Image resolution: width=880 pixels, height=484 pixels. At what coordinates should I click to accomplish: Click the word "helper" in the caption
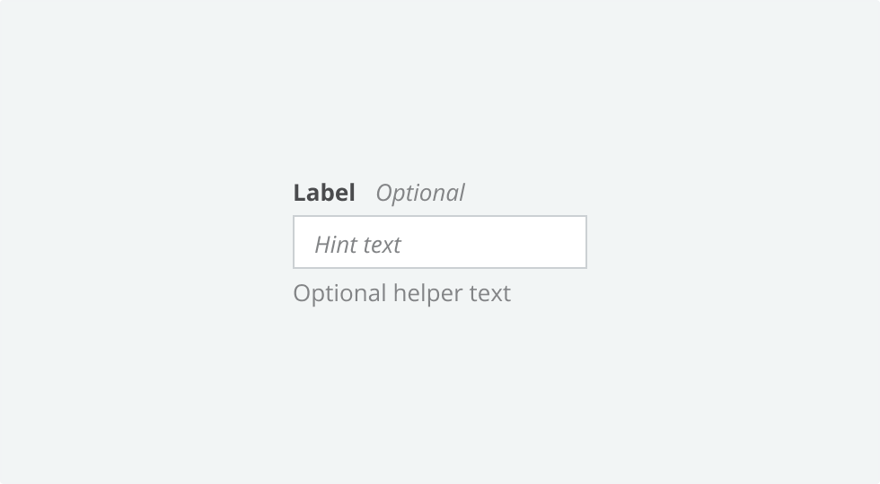click(428, 294)
